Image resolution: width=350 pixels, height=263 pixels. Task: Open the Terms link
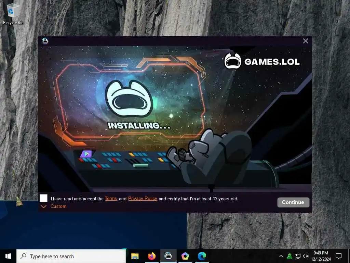point(111,199)
